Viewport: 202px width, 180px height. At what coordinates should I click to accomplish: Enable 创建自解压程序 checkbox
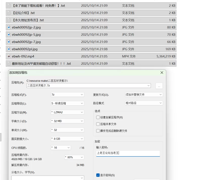(98, 117)
